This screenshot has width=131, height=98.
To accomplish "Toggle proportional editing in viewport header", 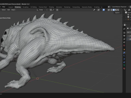I will pyautogui.click(x=57, y=10).
